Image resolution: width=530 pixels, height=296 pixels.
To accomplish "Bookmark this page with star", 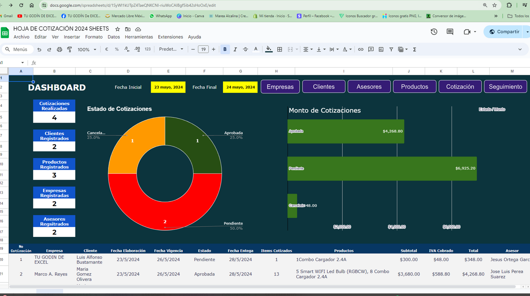I will coord(494,5).
